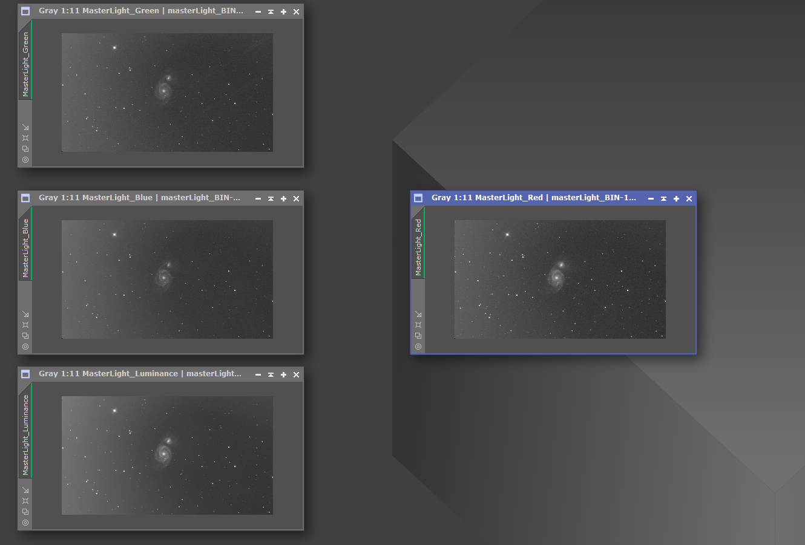805x545 pixels.
Task: Open the window menu icon of MasterLight_Luminance
Action: coord(25,374)
